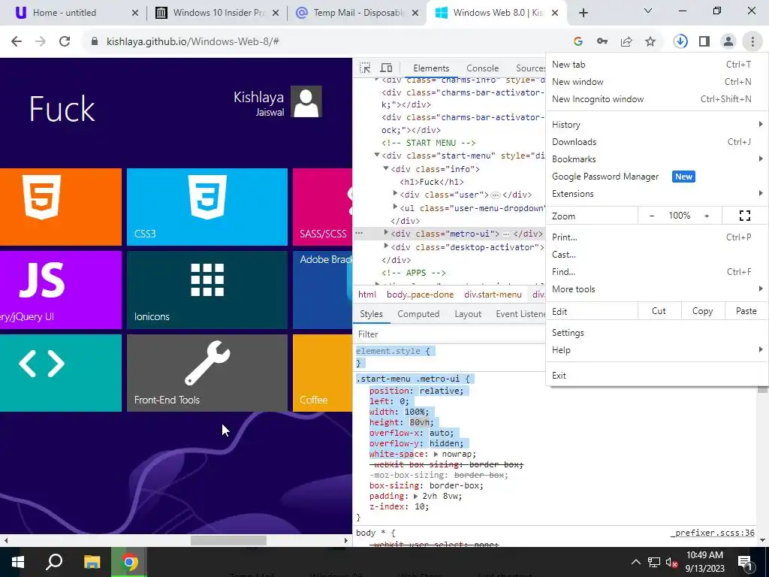Click fullscreen icon in Zoom row
The height and width of the screenshot is (577, 769).
pos(744,216)
